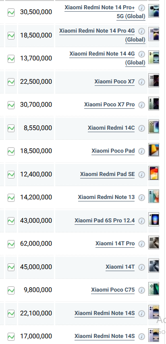Open the Xiaomi Pad 6S Pro 12.4 link
Image resolution: width=166 pixels, height=344 pixels.
coord(104,220)
